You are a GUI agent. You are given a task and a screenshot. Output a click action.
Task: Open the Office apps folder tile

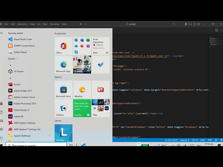(82, 46)
